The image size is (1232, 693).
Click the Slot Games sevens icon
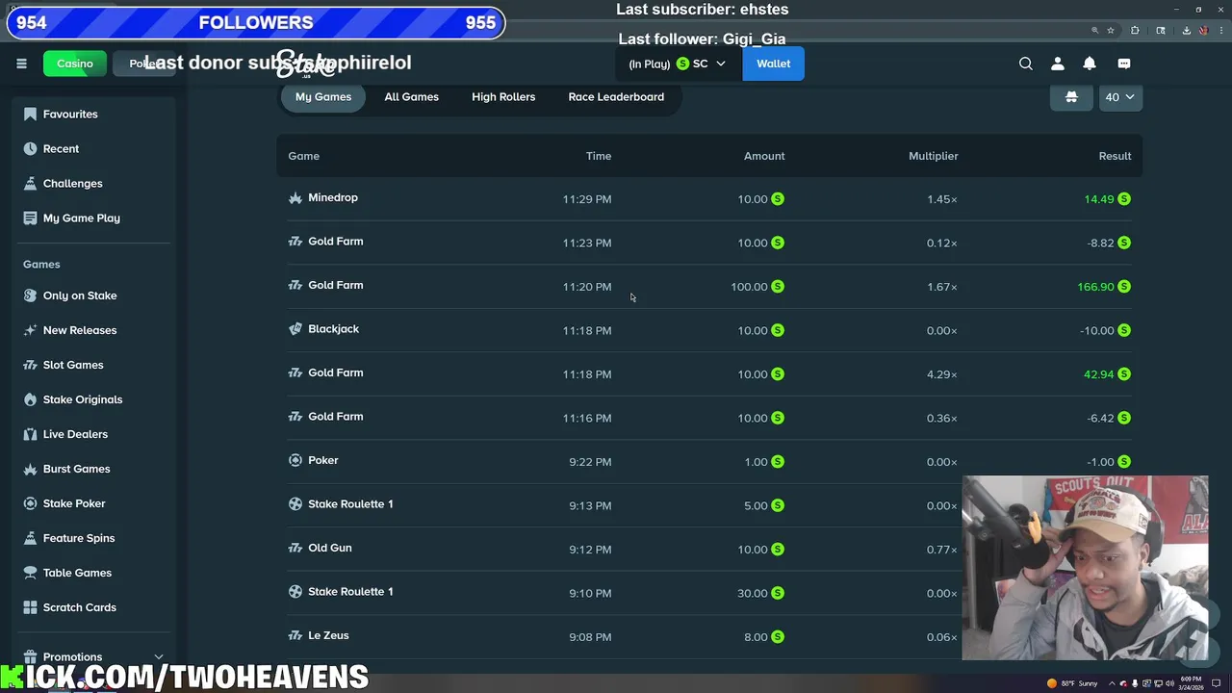point(30,365)
